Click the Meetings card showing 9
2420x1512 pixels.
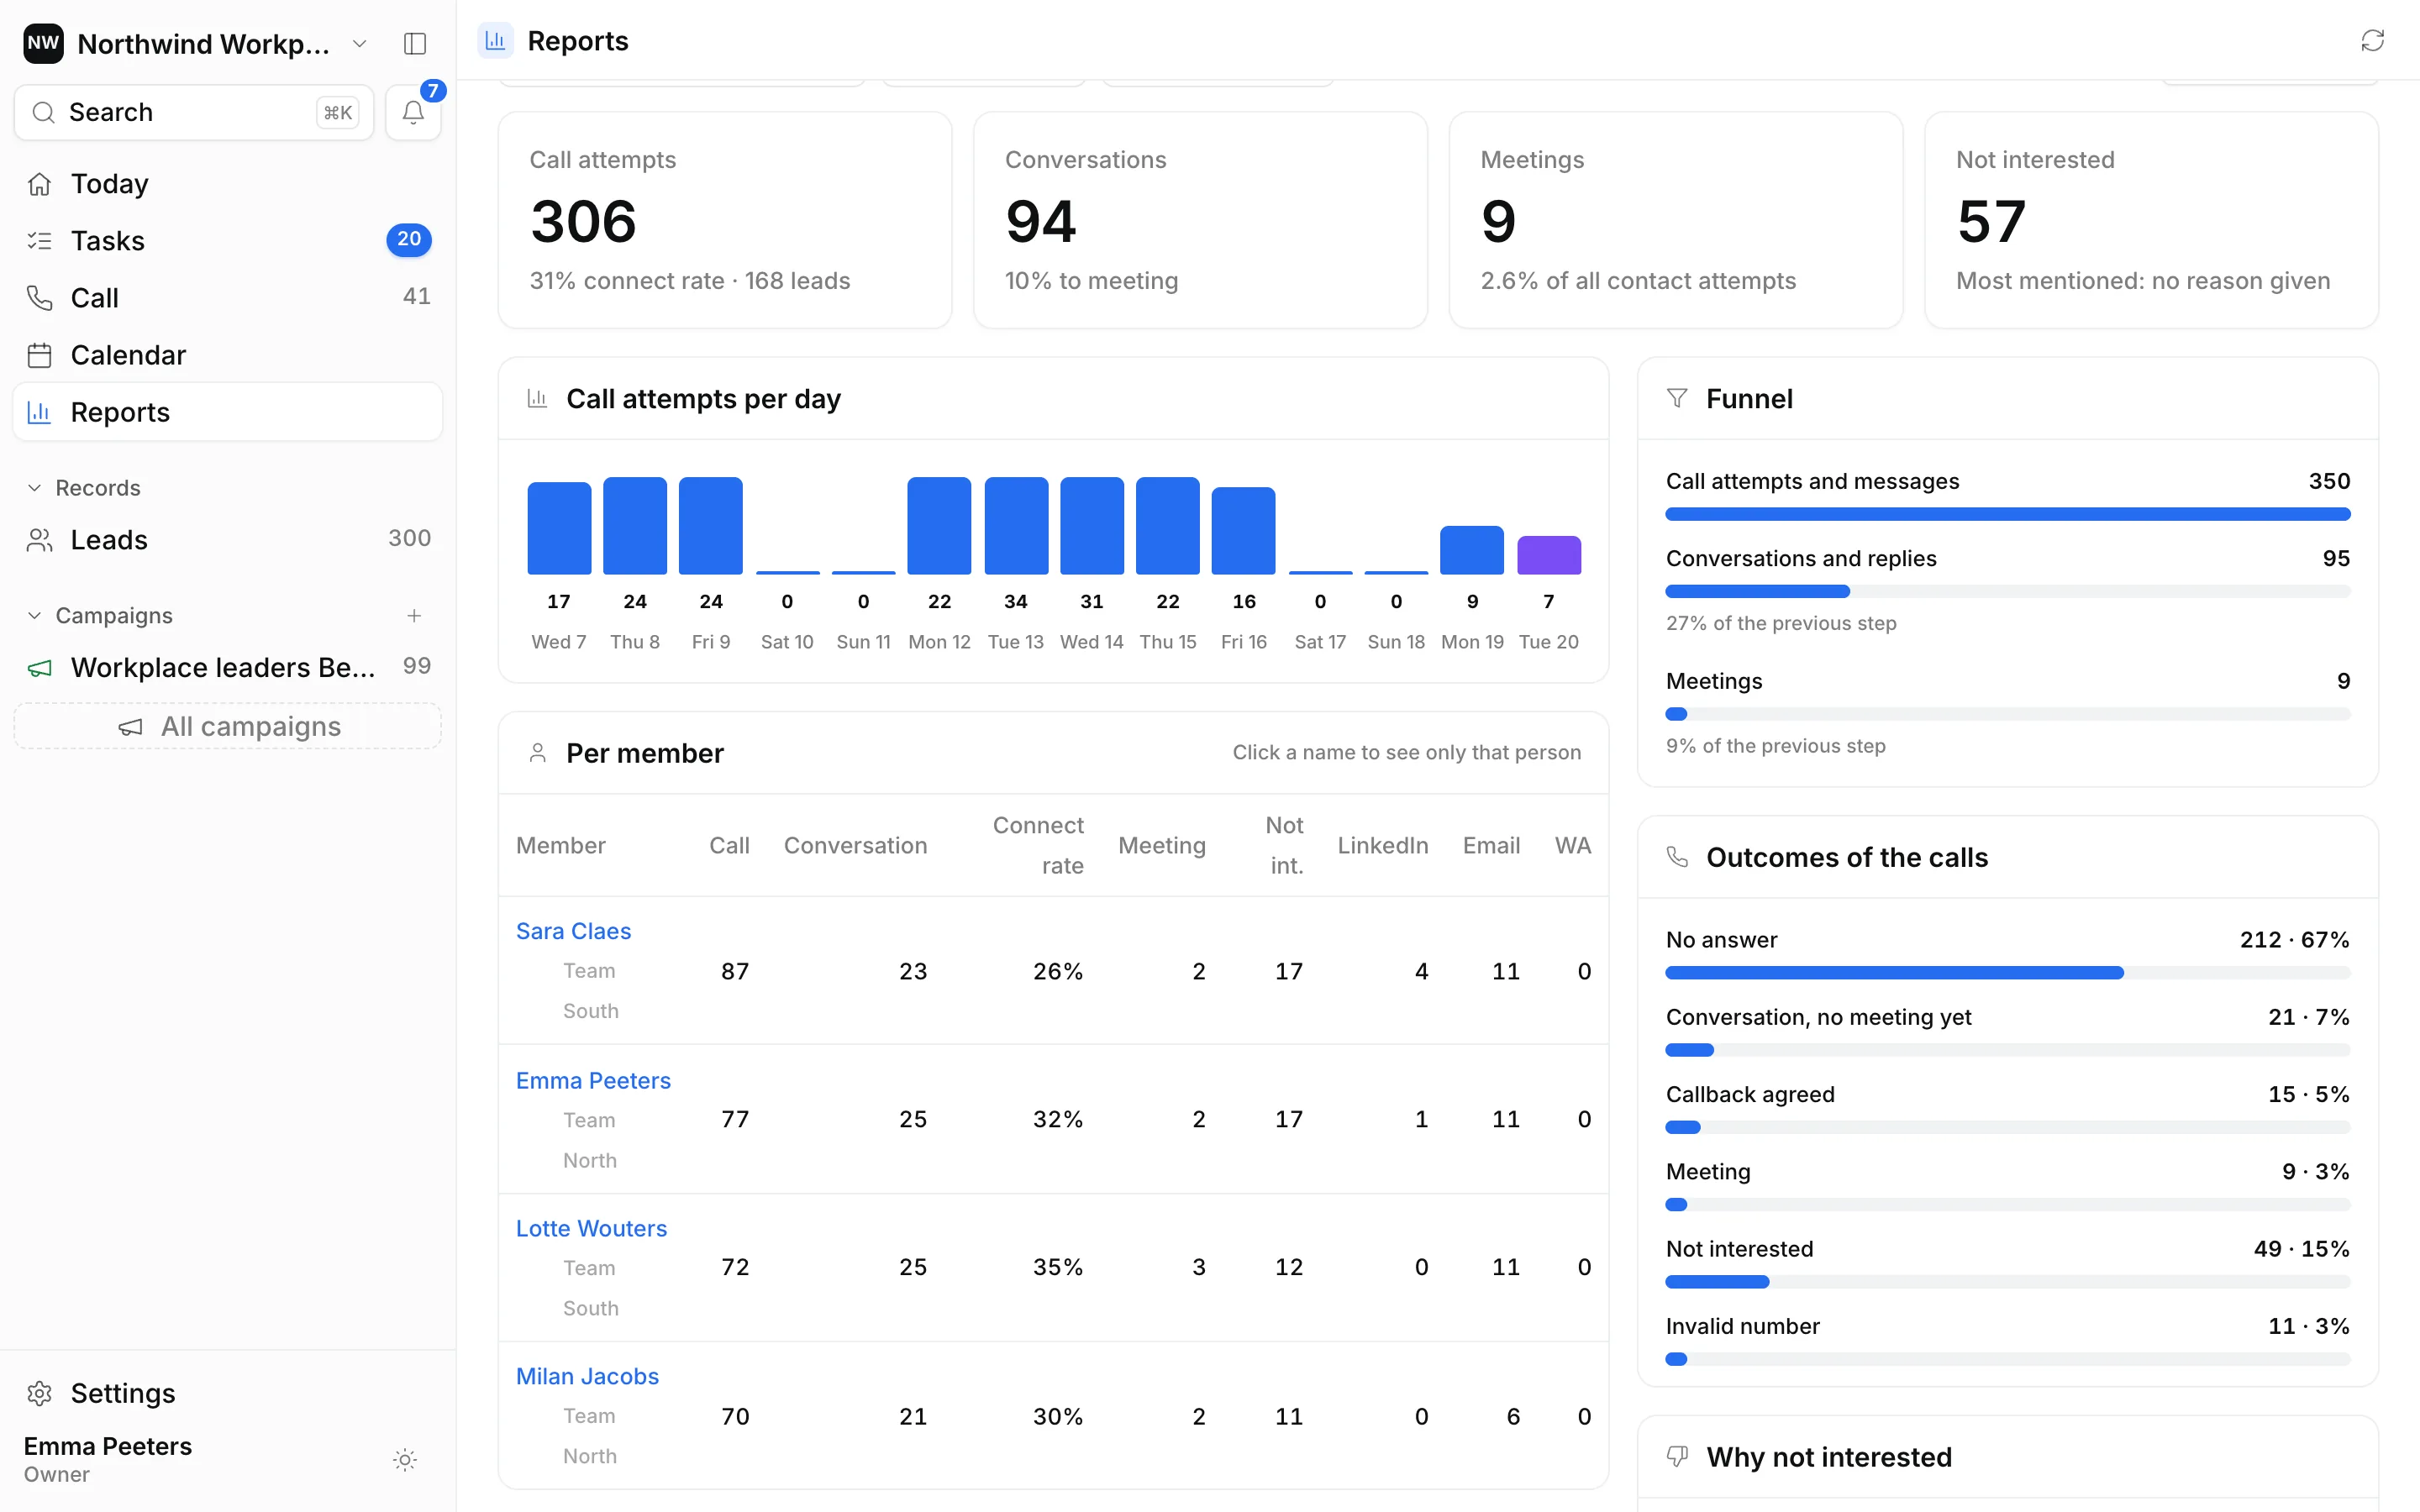click(x=1676, y=220)
